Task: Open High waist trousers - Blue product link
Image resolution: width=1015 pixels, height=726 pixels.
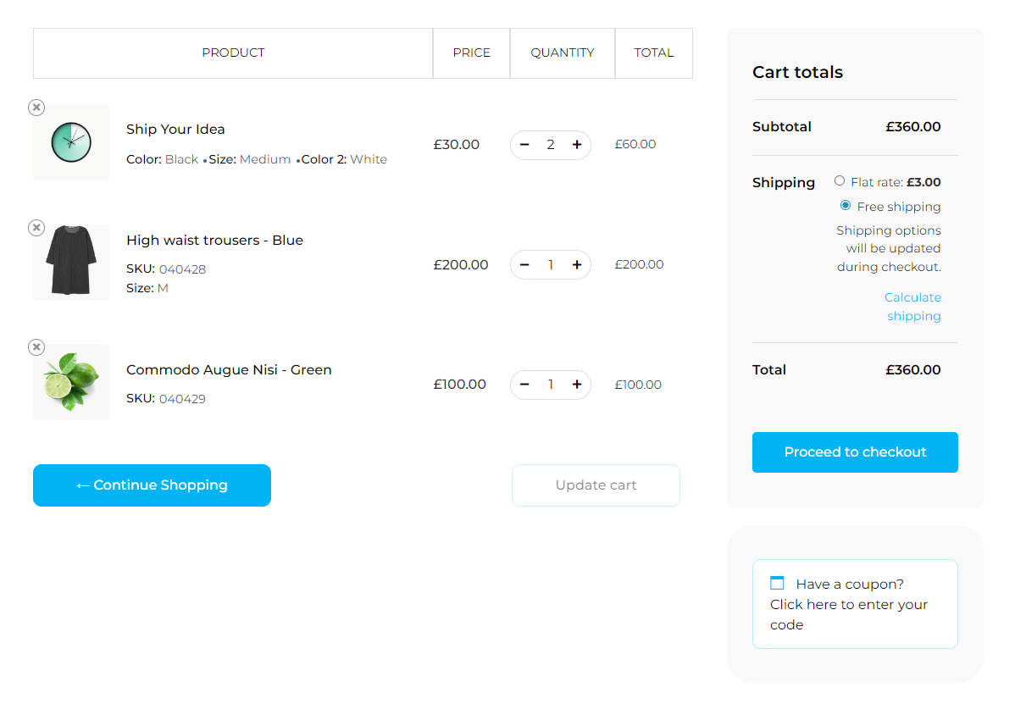Action: (x=214, y=241)
